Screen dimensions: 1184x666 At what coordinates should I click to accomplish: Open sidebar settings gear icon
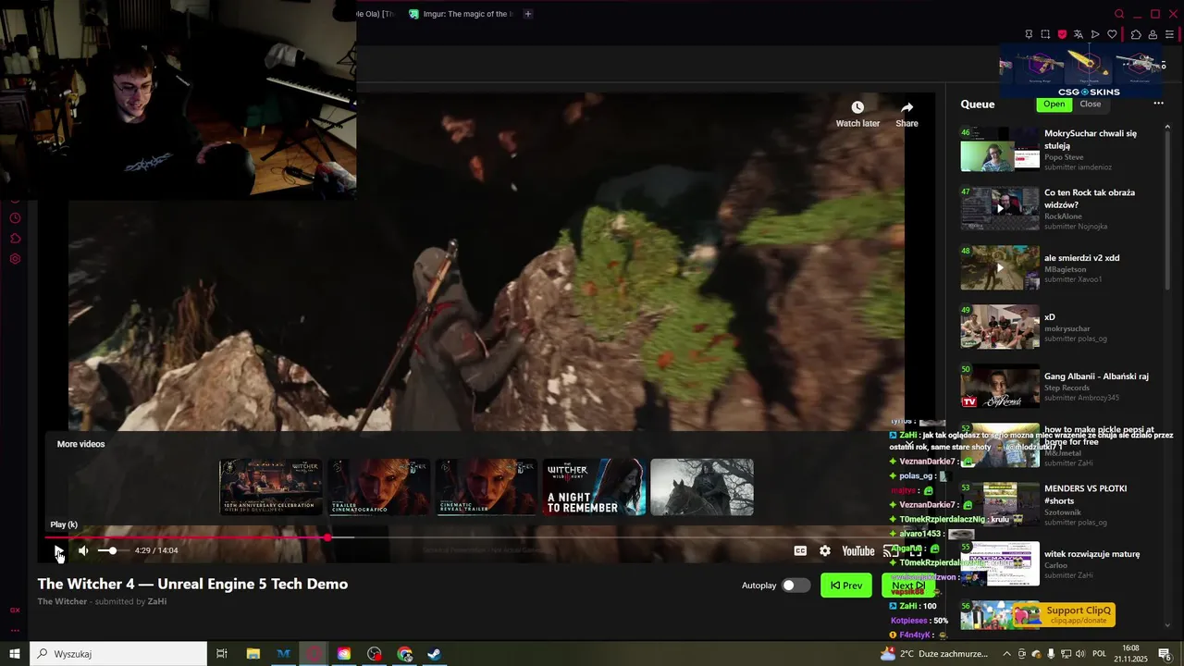(15, 259)
